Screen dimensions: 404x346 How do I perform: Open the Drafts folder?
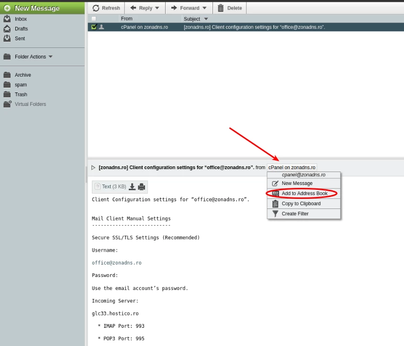pos(21,29)
